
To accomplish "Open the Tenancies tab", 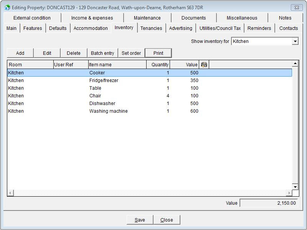I will 151,28.
